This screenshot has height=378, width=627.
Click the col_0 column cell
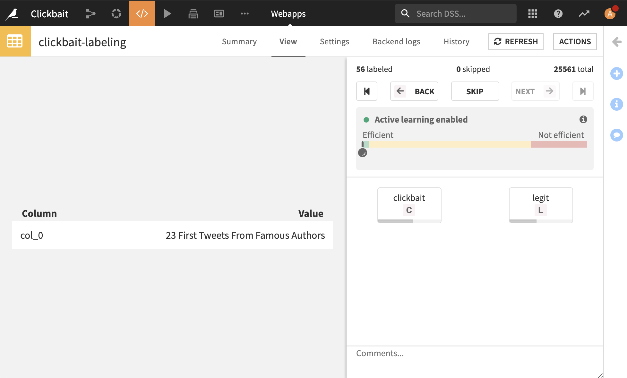pyautogui.click(x=31, y=235)
